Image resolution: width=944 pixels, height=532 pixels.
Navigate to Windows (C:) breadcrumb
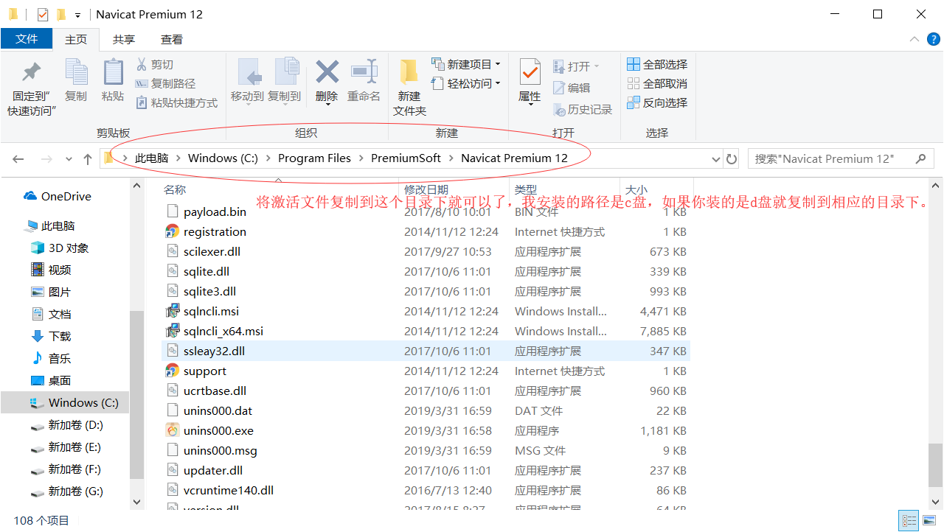[223, 158]
